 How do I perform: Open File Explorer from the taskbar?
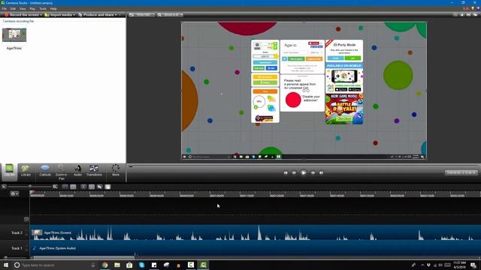[117, 265]
